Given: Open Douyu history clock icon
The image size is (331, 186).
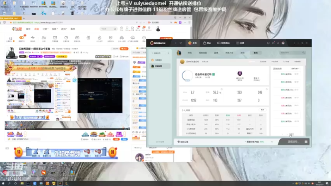Looking at the screenshot, I should tap(122, 28).
